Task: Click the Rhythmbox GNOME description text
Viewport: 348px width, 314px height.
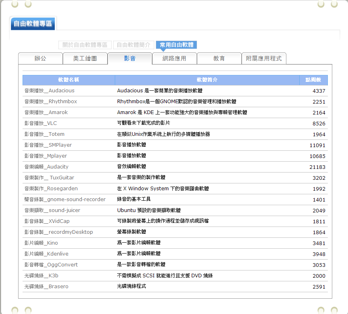Action: pyautogui.click(x=177, y=102)
